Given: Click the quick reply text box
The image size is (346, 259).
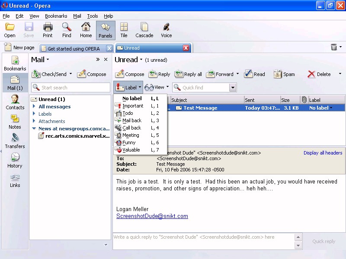Looking at the screenshot, I should [203, 241].
